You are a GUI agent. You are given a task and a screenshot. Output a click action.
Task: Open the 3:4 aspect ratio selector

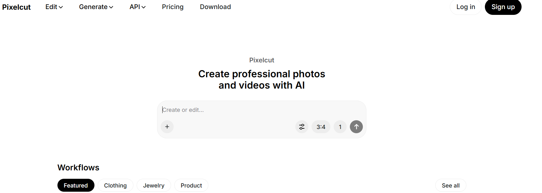[321, 127]
